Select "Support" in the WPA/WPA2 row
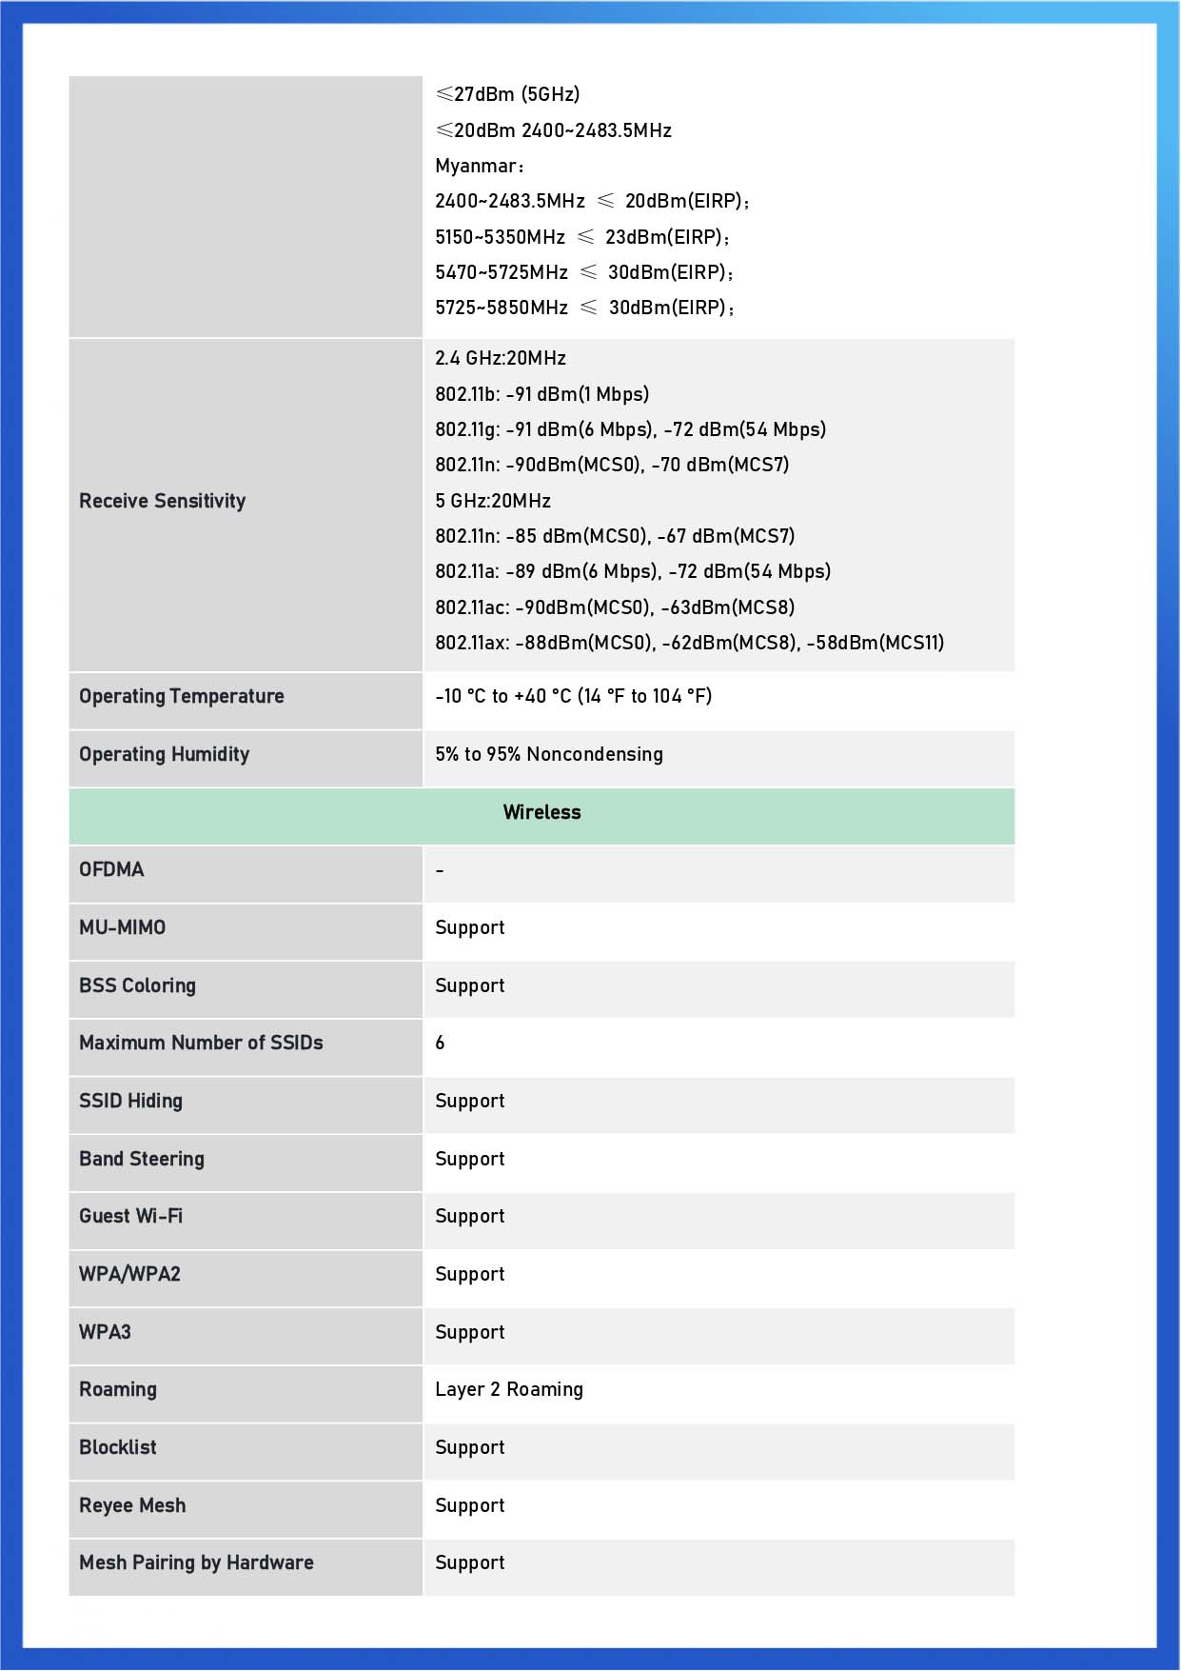 (470, 1274)
